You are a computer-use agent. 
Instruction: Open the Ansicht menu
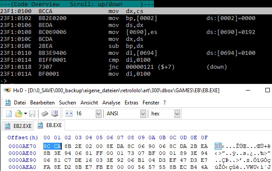pos(89,103)
